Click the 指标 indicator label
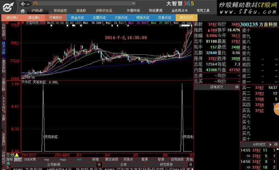 (x=10, y=159)
